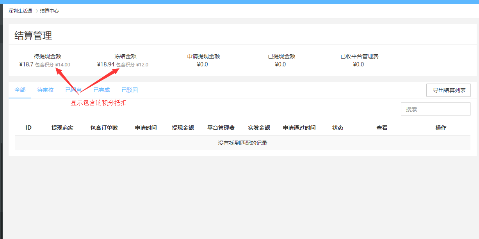Open the 已驳回 tab

[129, 90]
